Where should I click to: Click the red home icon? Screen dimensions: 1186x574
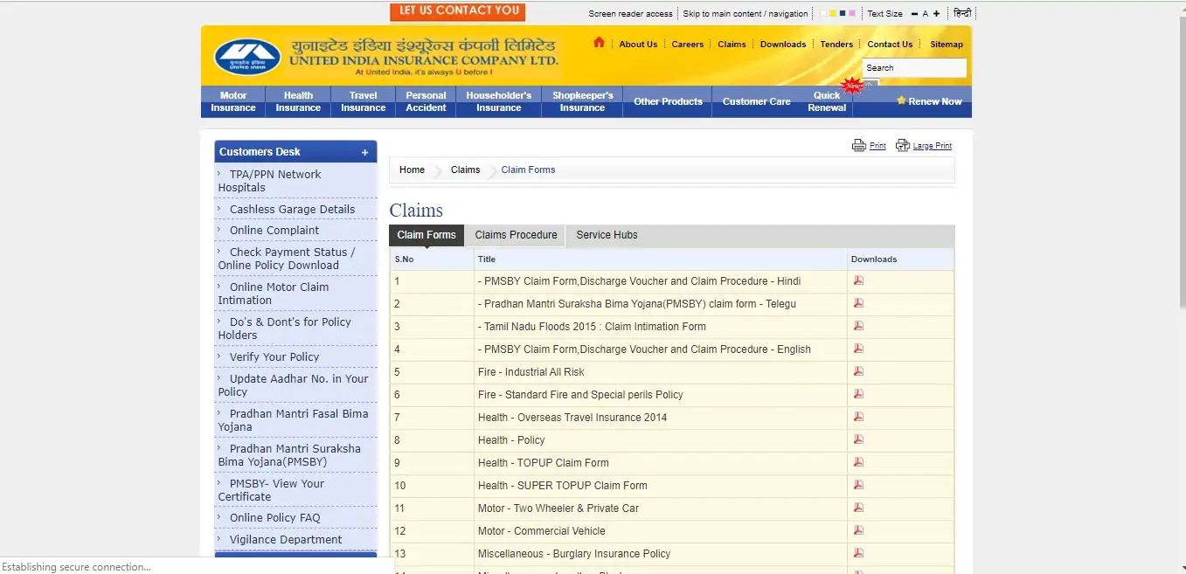click(x=599, y=42)
